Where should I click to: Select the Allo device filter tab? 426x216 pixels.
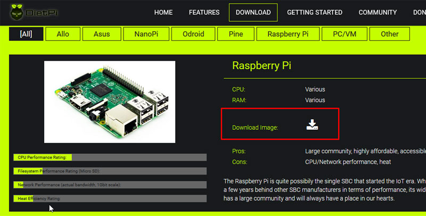[63, 34]
